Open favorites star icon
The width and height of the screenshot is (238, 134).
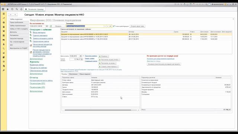click(x=7, y=9)
